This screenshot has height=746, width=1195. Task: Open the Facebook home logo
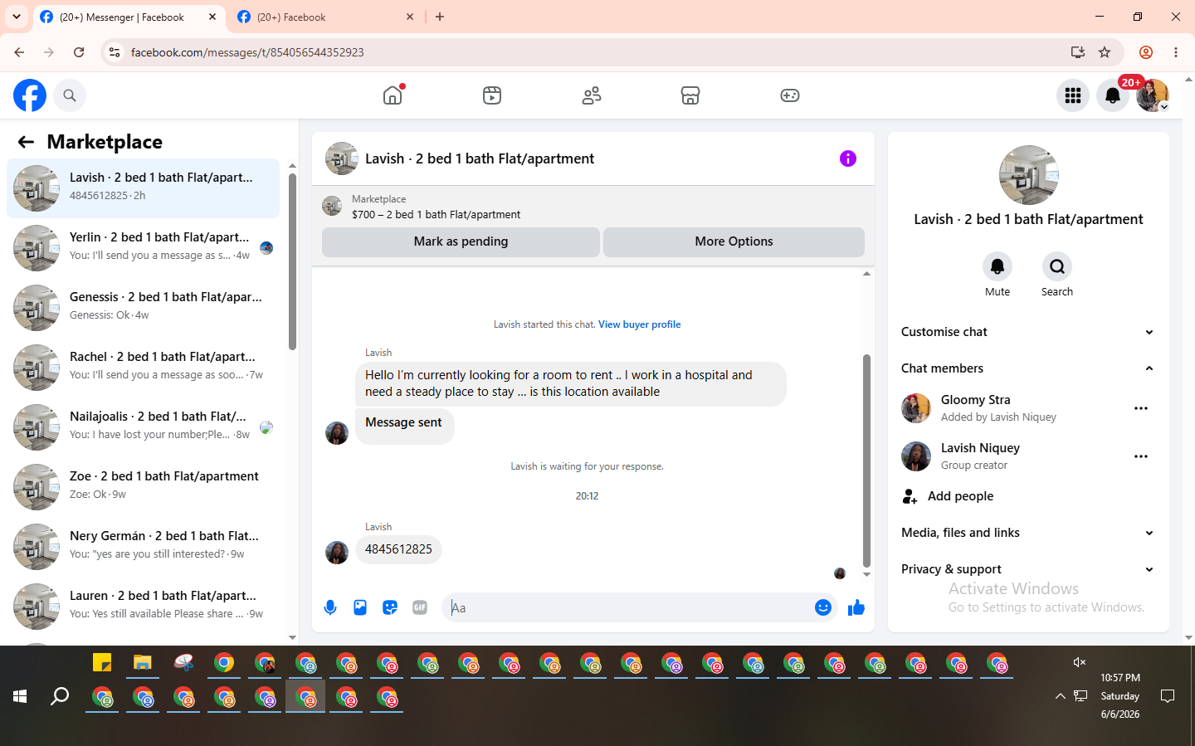tap(30, 95)
